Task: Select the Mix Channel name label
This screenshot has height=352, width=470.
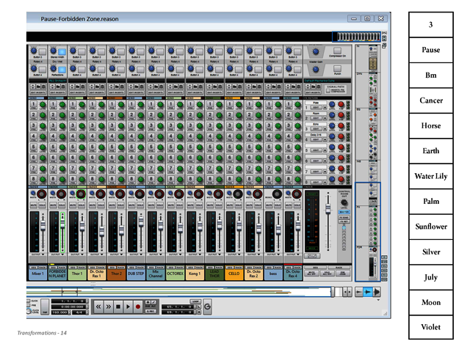Action: 156,274
